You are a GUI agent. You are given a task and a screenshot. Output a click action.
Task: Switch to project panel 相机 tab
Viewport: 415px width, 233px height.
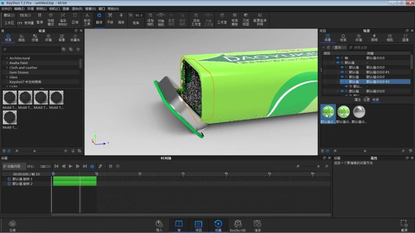point(390,38)
